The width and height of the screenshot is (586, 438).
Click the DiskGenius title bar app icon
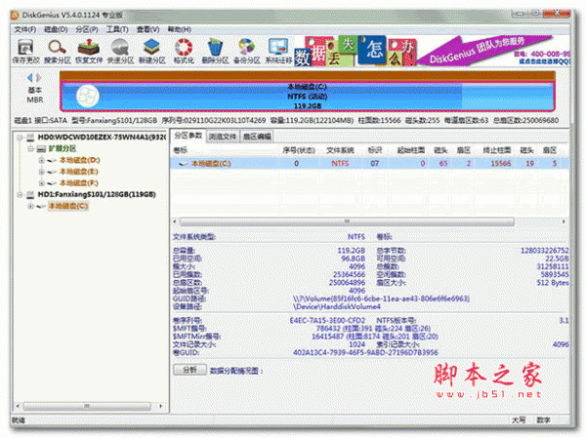pos(15,16)
